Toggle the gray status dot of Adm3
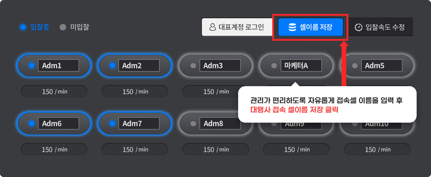Screen dimensions: 431x177 coord(193,66)
